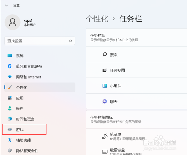
Task: Click the 小组件 widgets icon
Action: pos(105,86)
